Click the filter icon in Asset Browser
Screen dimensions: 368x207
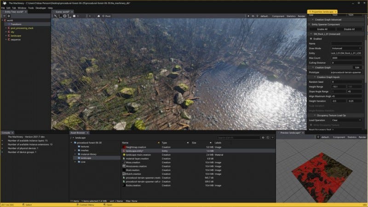(x=272, y=138)
